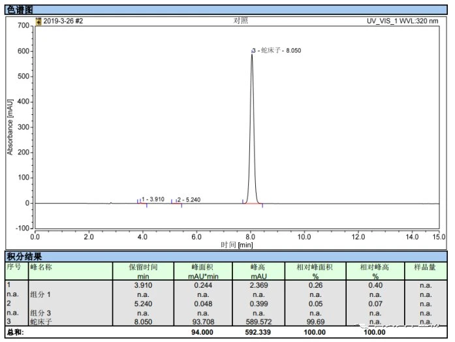This screenshot has height=342, width=455.
Task: Click the chromatogram icon beside 2019-3-26 #2
Action: tap(39, 22)
